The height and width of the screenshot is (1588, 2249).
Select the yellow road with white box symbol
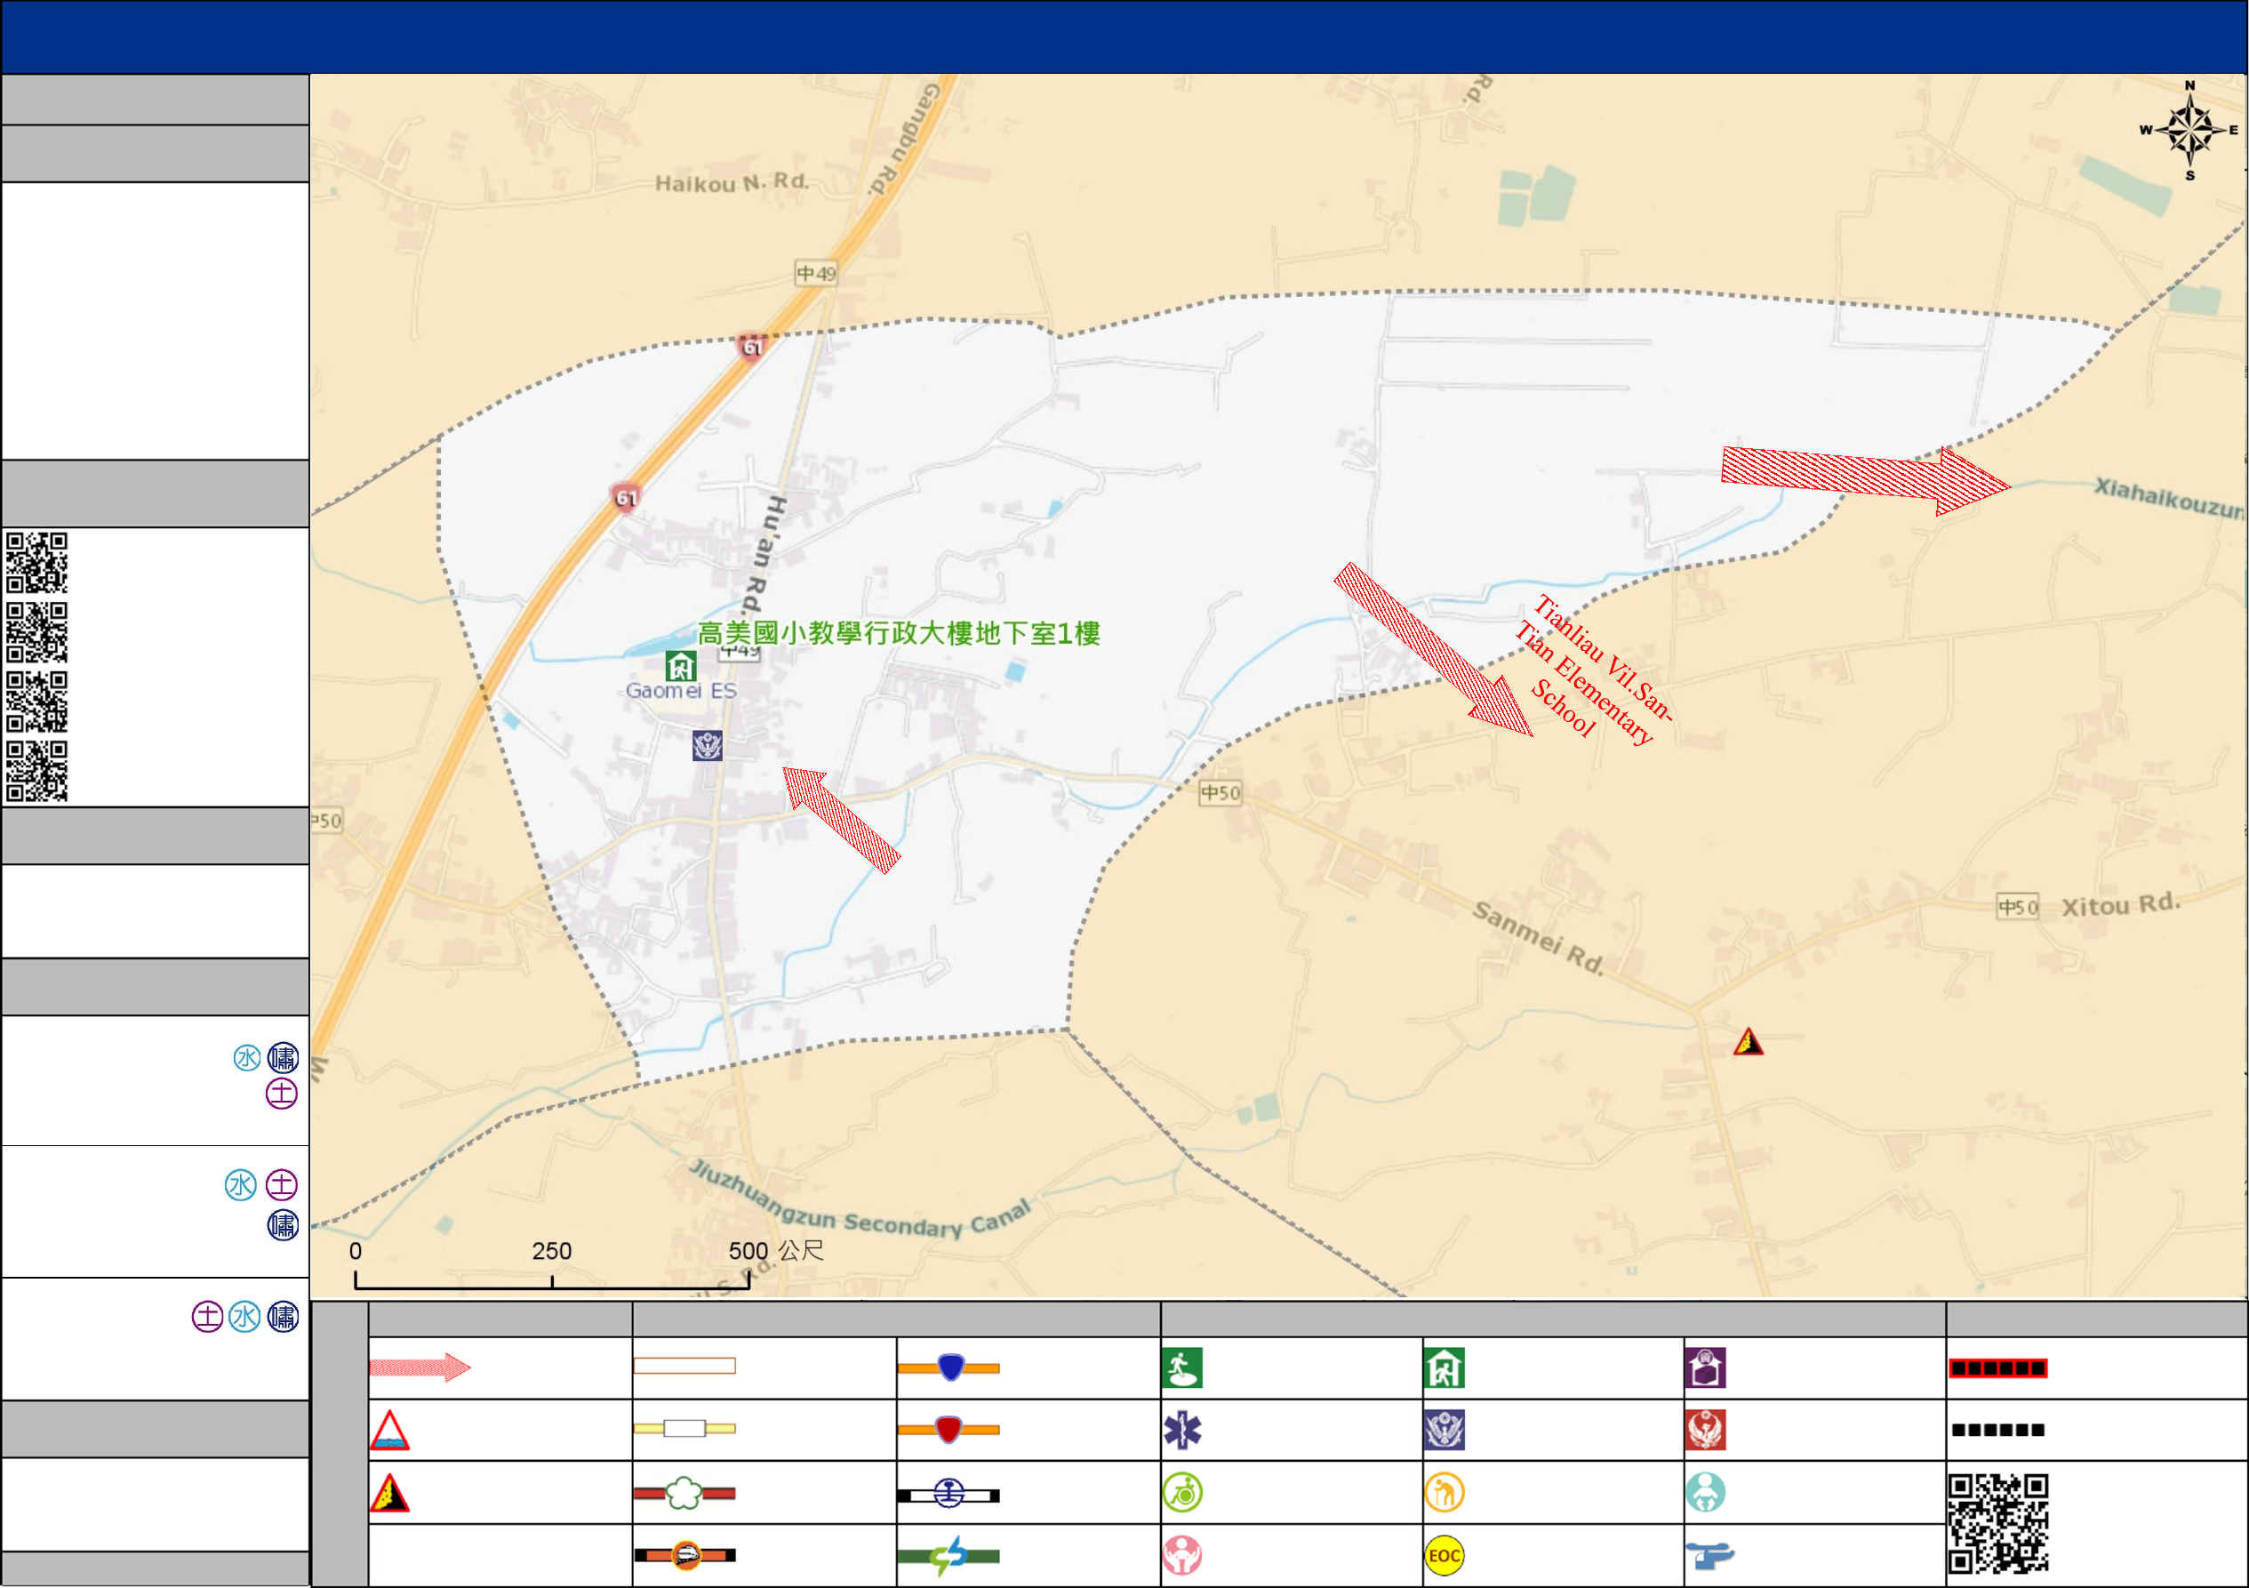[x=684, y=1428]
